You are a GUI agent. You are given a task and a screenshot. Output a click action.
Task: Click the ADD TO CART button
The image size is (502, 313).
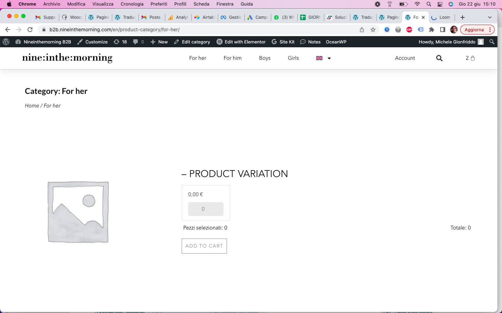click(x=204, y=246)
